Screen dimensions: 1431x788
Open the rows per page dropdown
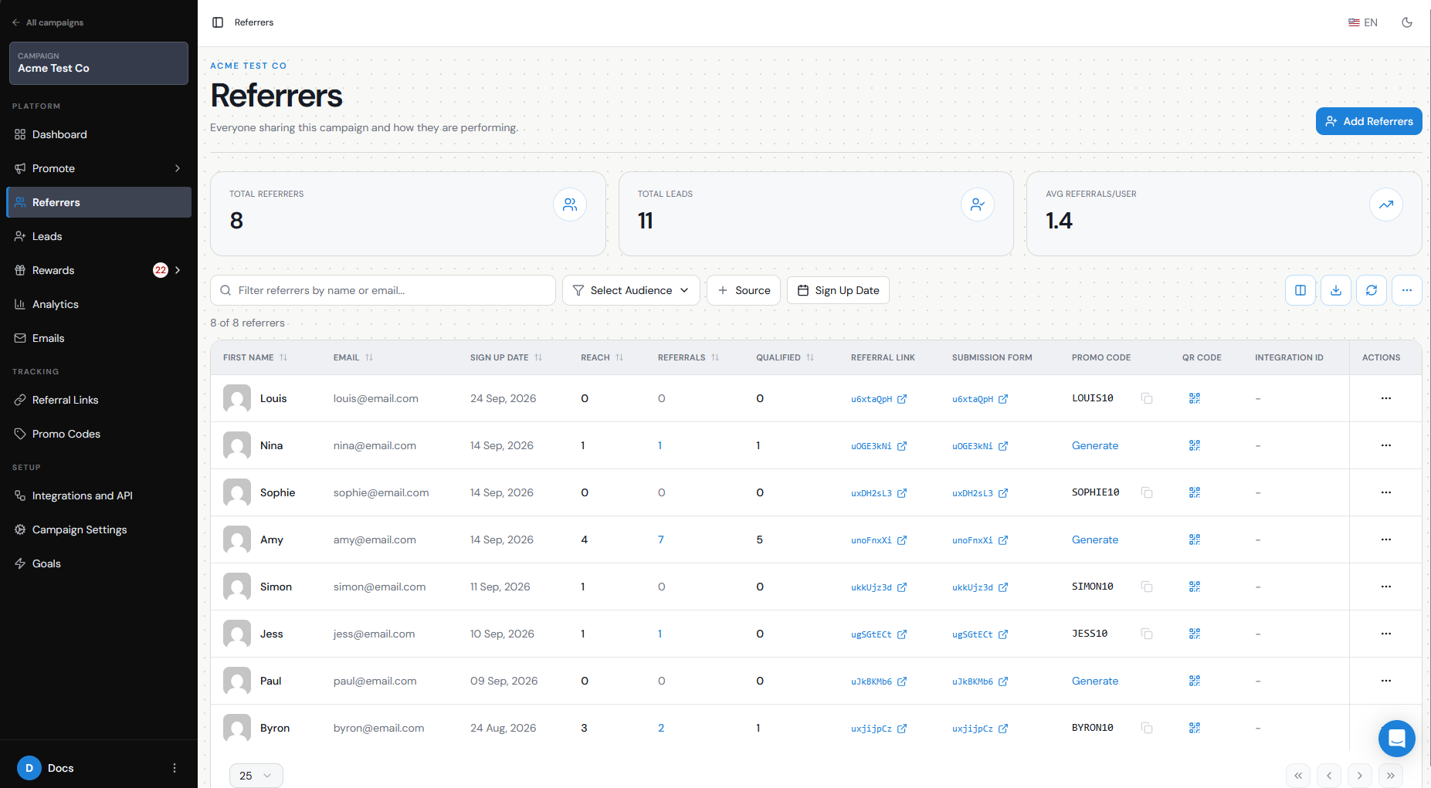[x=256, y=776]
